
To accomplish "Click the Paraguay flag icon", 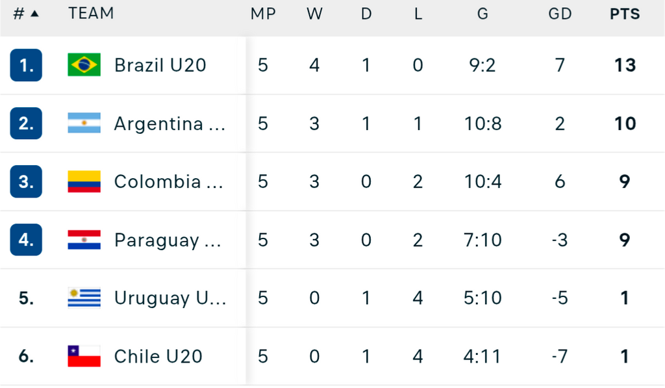I will 84,240.
